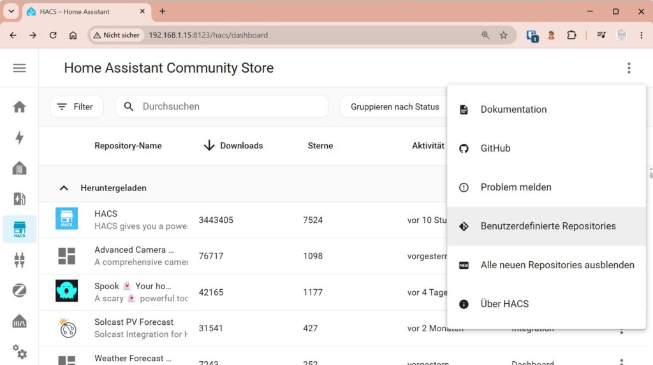Click the Spook ghost repository icon
The height and width of the screenshot is (365, 653).
click(x=66, y=290)
